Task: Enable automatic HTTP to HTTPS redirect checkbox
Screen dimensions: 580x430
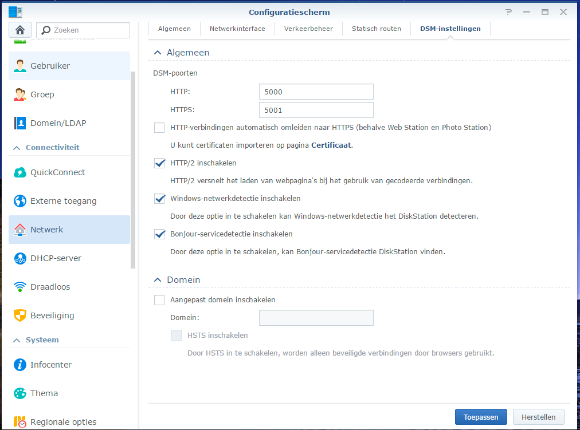Action: click(x=159, y=128)
